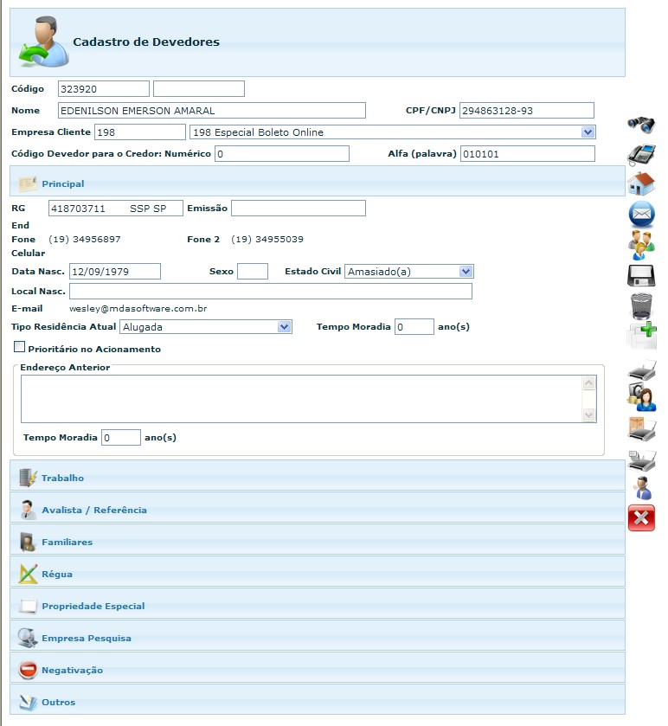Click phone number (19) 34956897
Viewport: 668px width, 726px height.
(84, 240)
